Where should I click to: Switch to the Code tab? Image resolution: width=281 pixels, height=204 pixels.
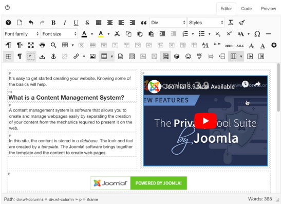[x=246, y=9]
